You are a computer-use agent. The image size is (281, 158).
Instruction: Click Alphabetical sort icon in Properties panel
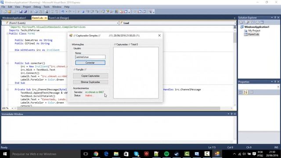coord(245,92)
